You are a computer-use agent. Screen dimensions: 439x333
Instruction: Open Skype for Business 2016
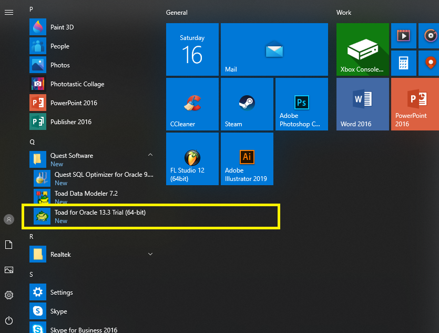coord(93,328)
